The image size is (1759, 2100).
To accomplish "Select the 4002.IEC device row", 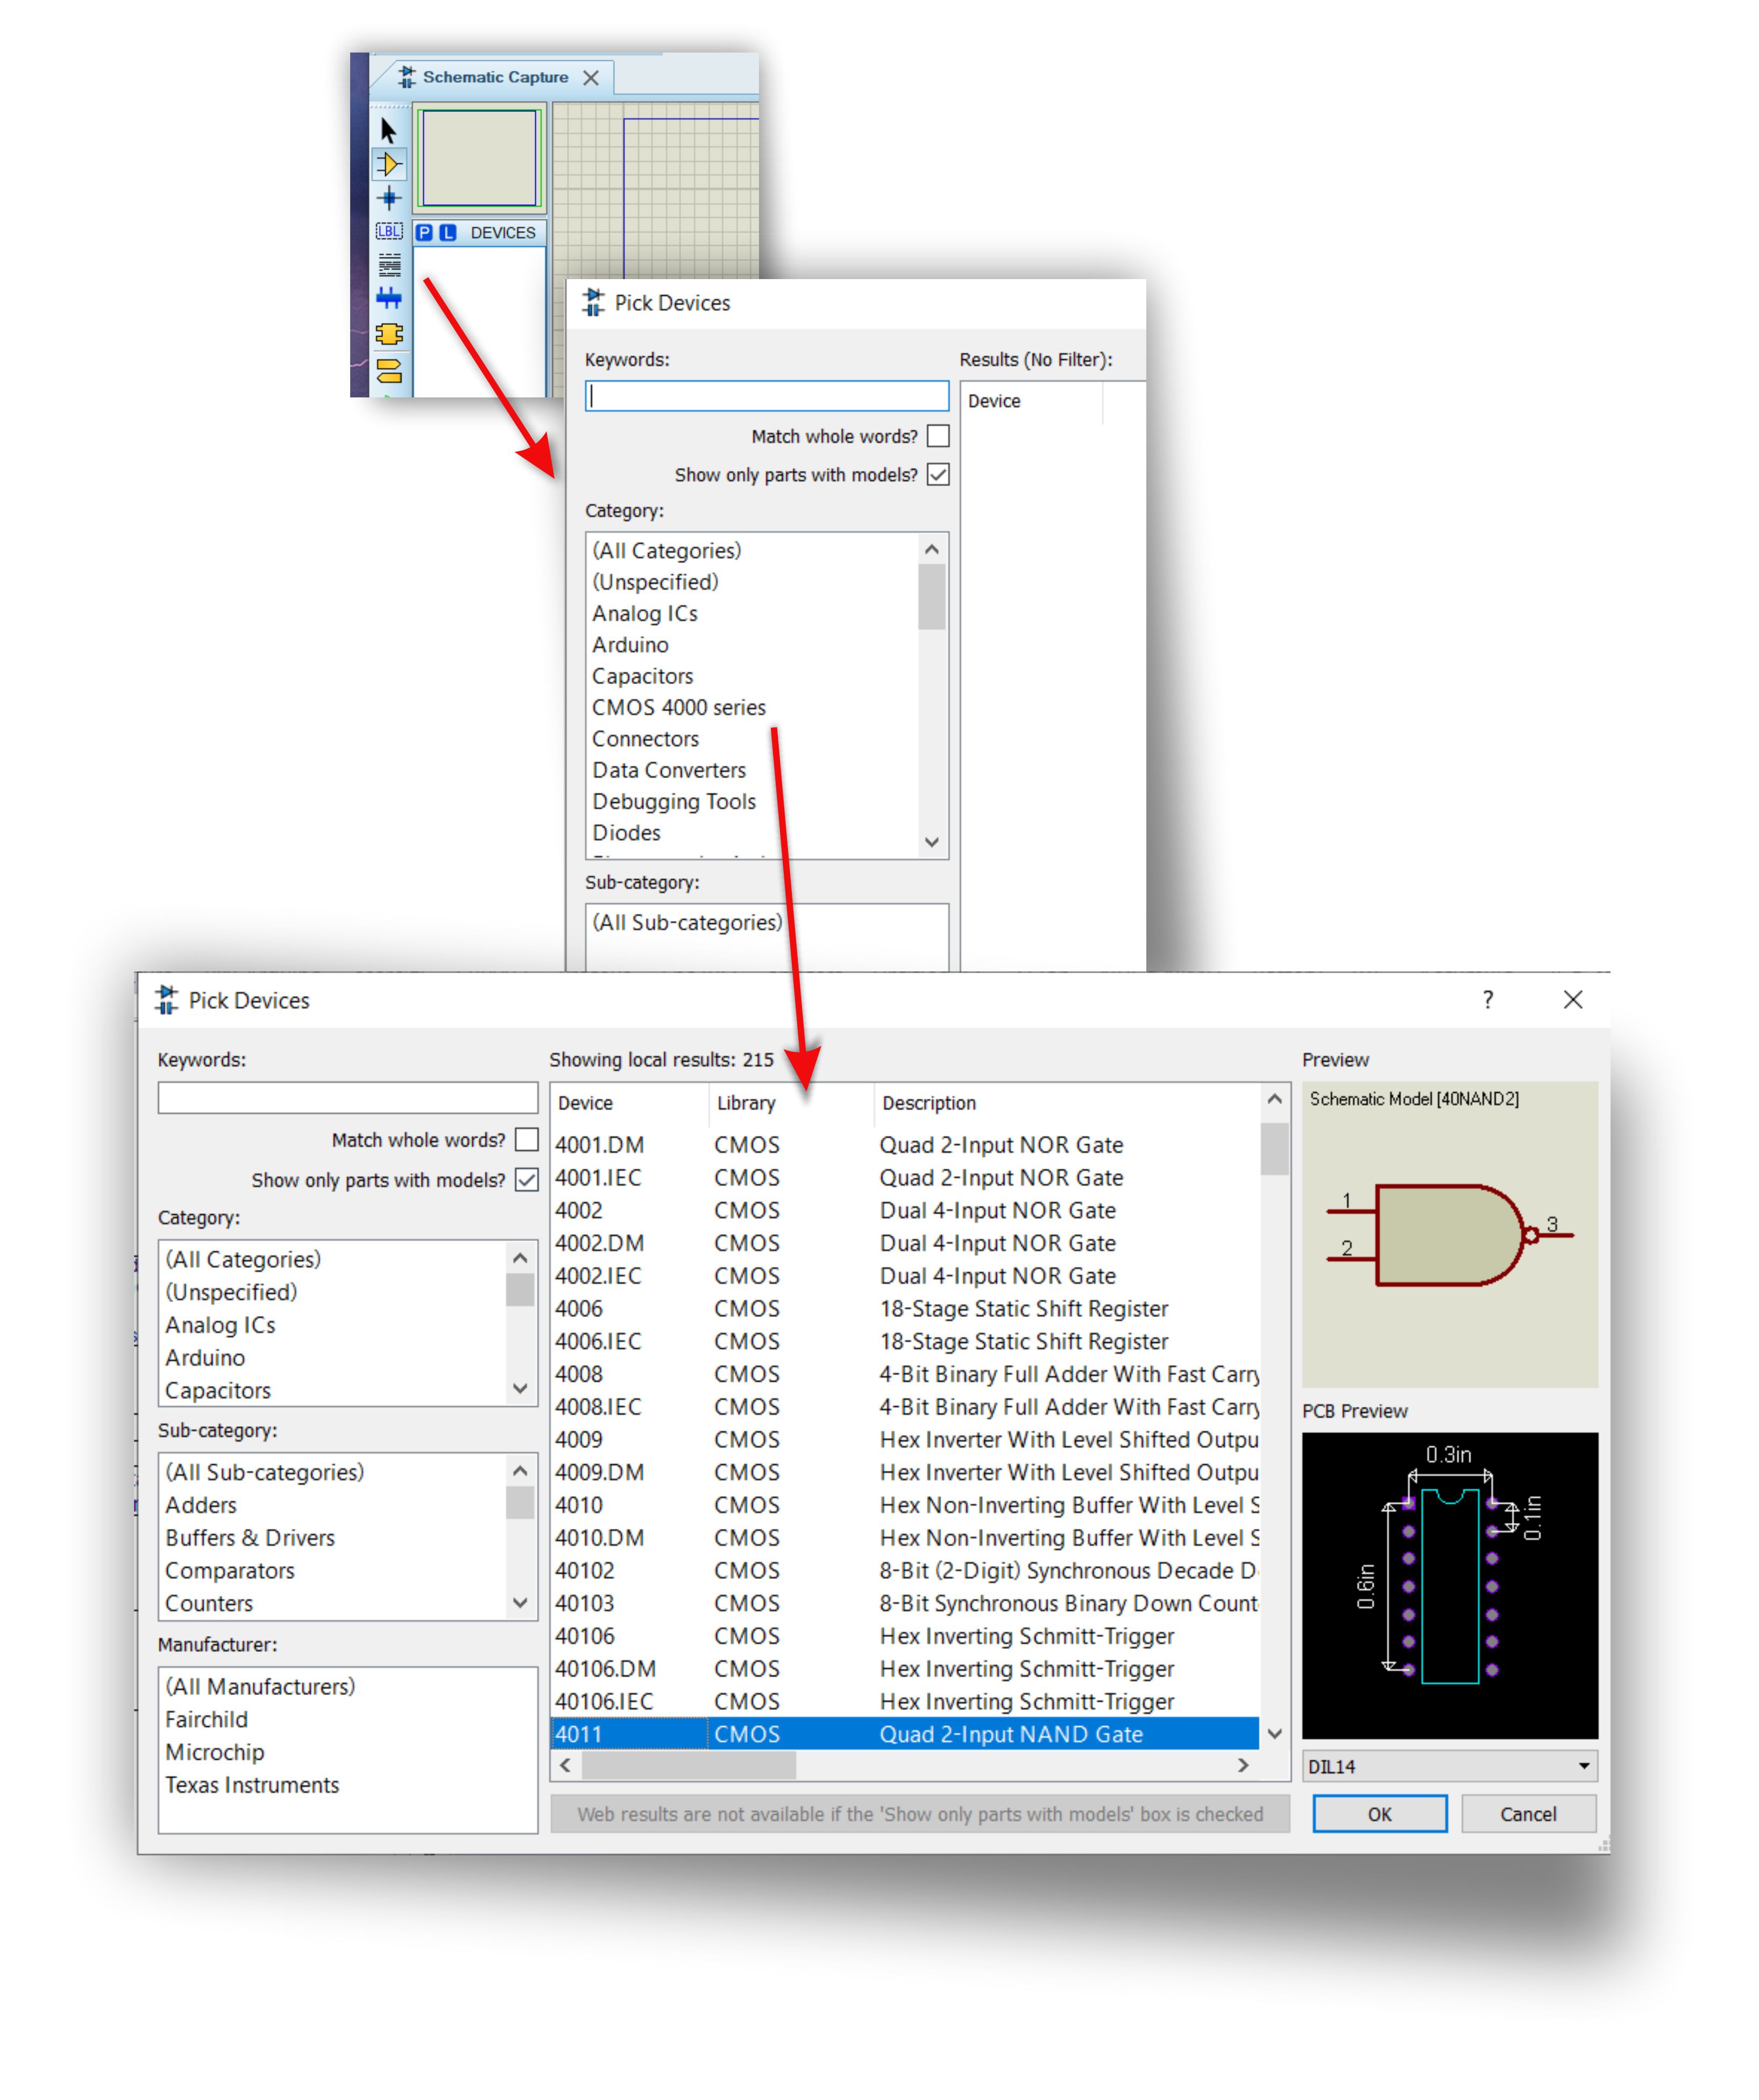I will 905,1275.
